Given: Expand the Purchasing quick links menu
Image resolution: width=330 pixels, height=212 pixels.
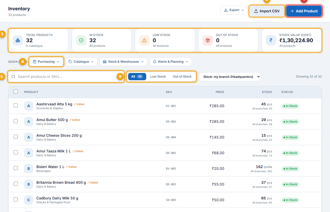Looking at the screenshot, I should coord(46,62).
